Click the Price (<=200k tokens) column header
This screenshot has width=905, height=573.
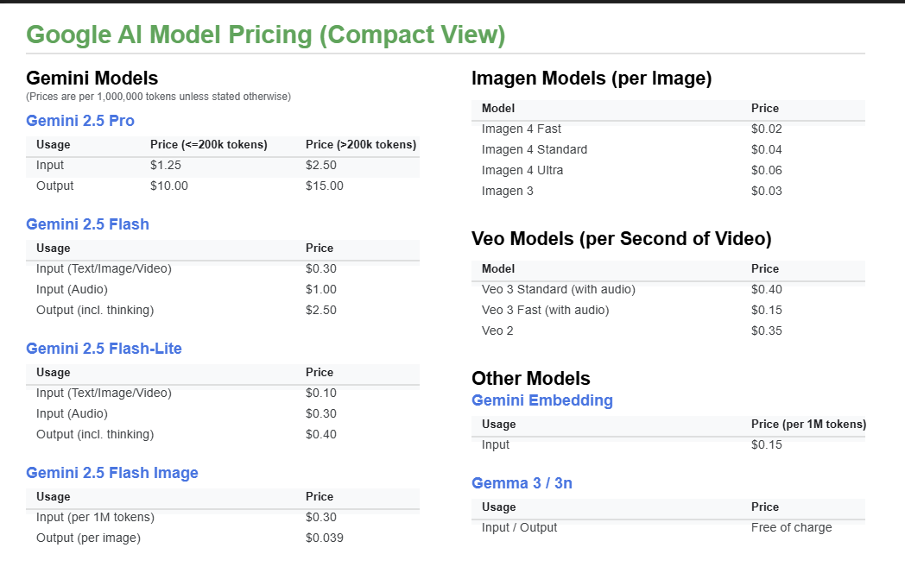point(208,144)
